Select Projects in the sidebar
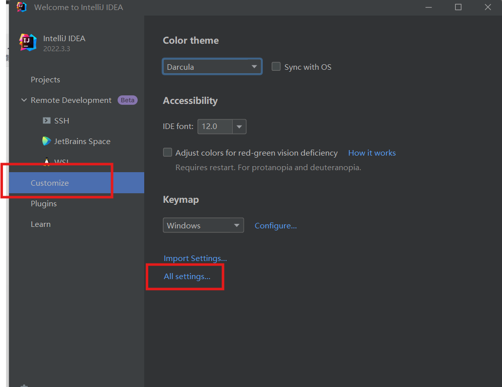The image size is (502, 387). [x=45, y=80]
